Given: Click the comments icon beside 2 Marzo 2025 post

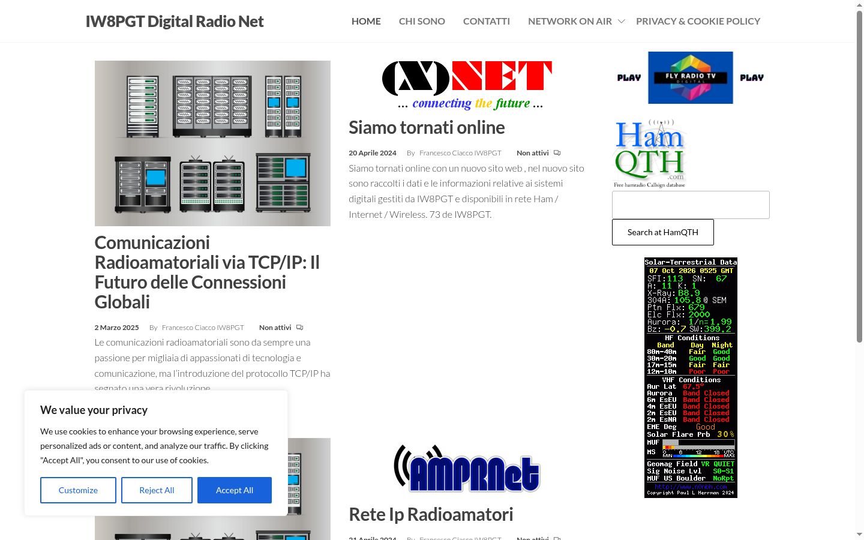Looking at the screenshot, I should [299, 328].
